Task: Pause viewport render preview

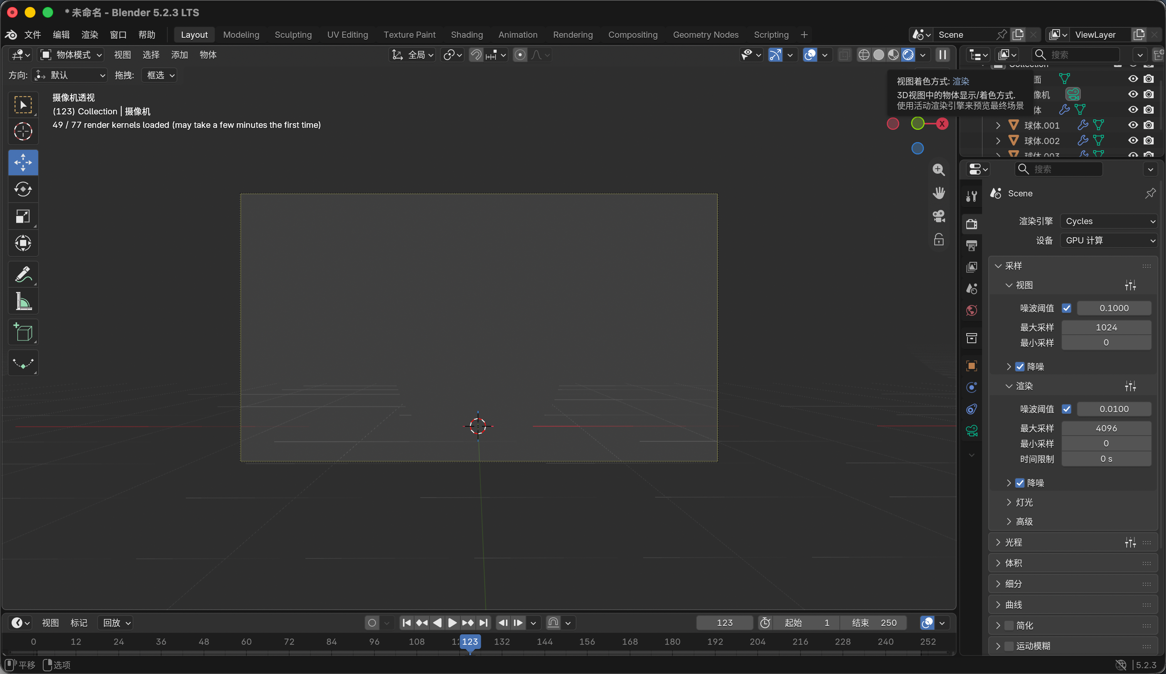Action: (x=942, y=55)
